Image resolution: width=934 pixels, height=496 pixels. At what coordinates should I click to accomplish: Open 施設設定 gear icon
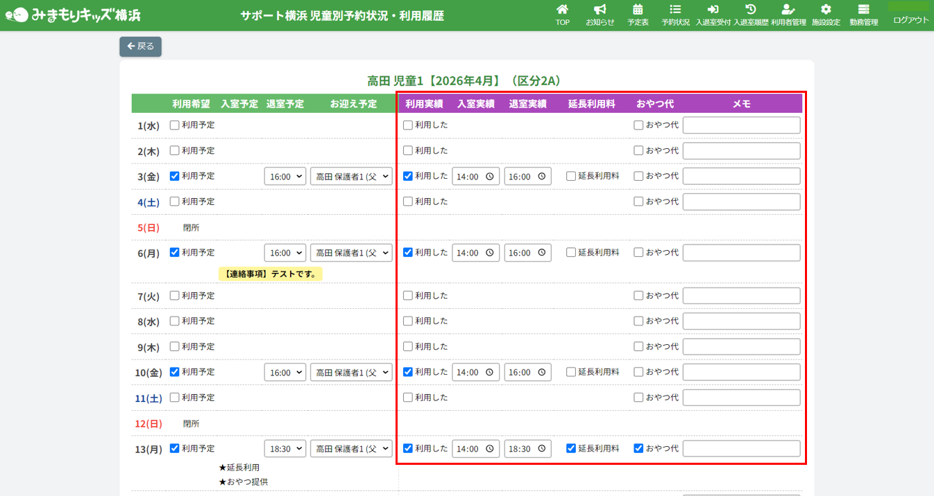coord(826,15)
